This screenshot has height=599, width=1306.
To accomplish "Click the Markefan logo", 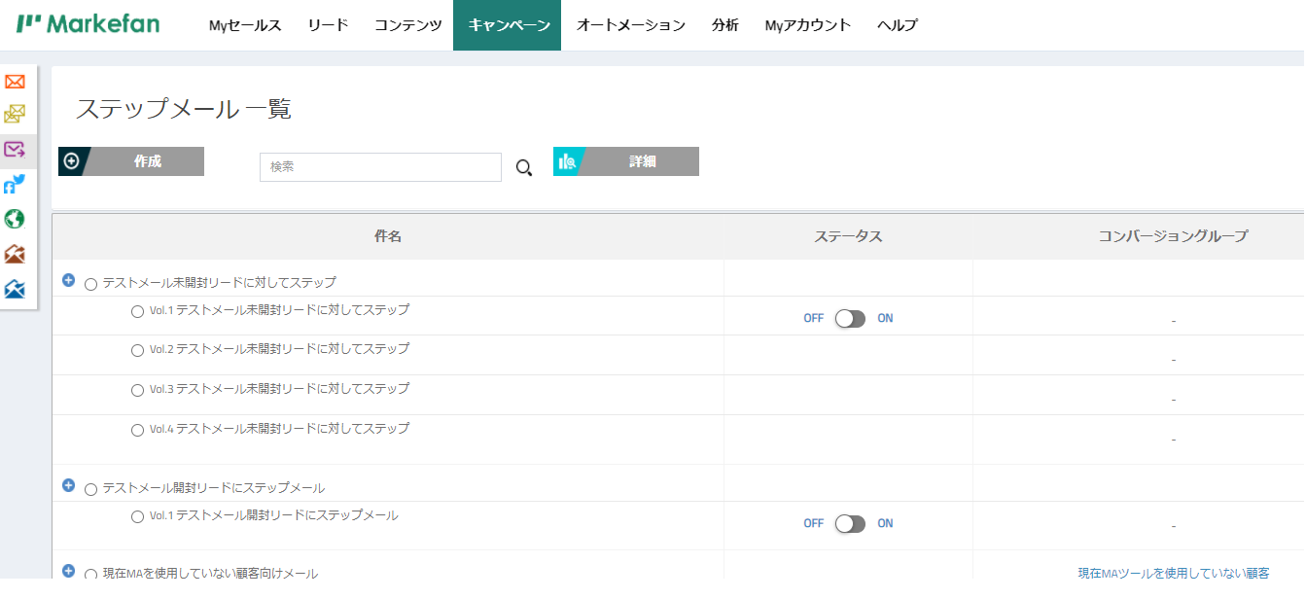I will click(88, 24).
